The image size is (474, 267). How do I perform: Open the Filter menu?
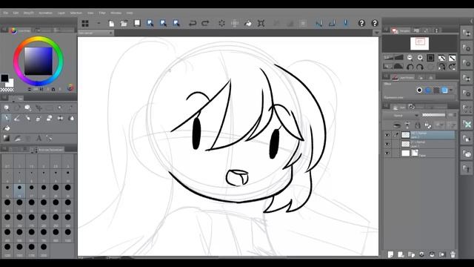pos(102,13)
